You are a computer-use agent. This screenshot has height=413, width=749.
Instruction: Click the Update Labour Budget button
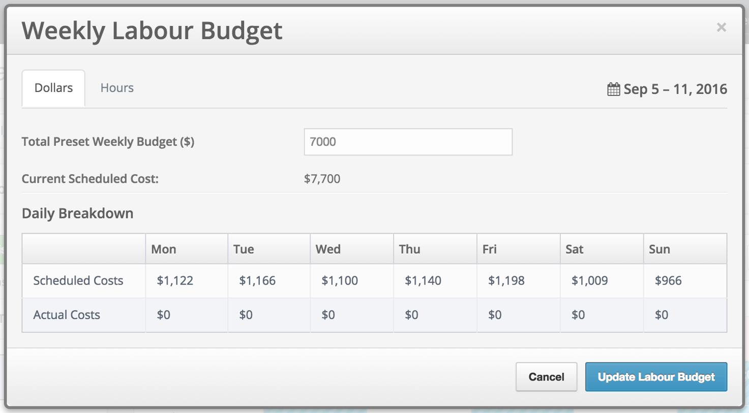(x=656, y=376)
